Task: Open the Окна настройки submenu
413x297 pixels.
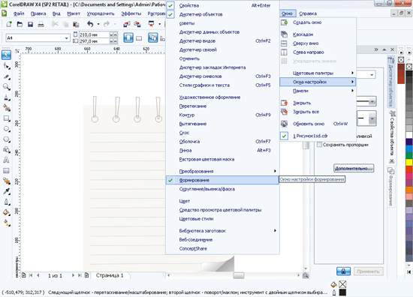Action: 318,82
